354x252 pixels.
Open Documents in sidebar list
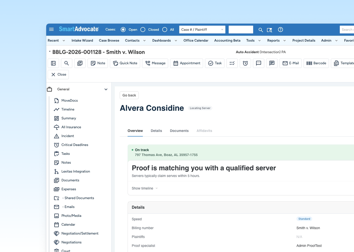coord(70,180)
